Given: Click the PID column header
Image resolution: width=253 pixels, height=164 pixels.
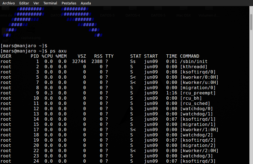Looking at the screenshot, I should [x=35, y=56].
